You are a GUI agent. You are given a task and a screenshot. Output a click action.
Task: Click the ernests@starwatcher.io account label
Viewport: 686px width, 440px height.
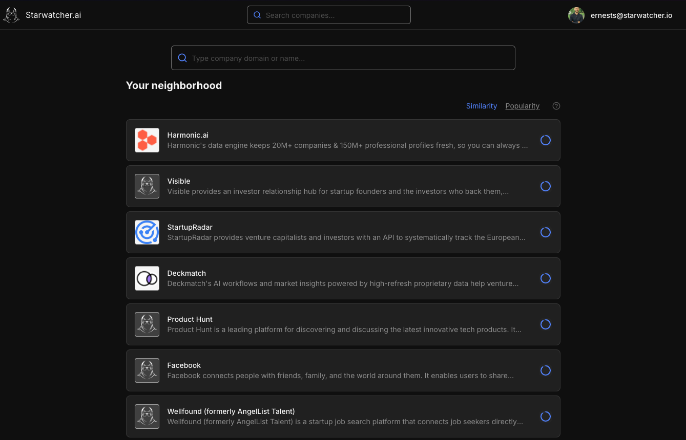(631, 15)
